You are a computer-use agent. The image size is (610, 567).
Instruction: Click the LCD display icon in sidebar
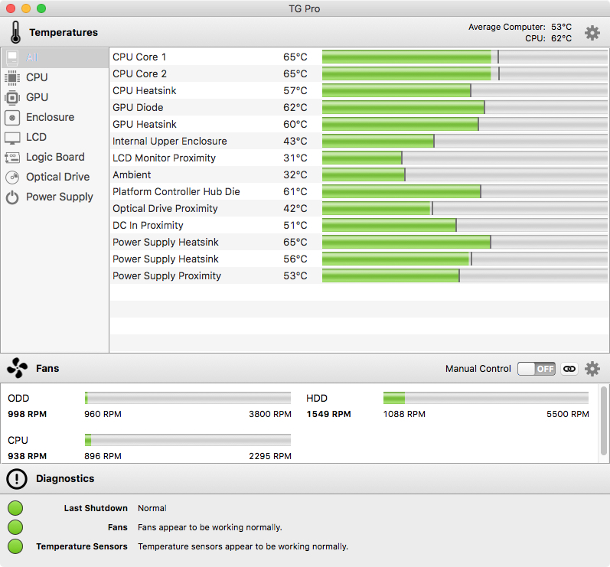click(x=12, y=137)
